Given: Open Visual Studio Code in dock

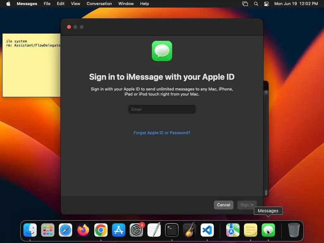Looking at the screenshot, I should point(207,230).
